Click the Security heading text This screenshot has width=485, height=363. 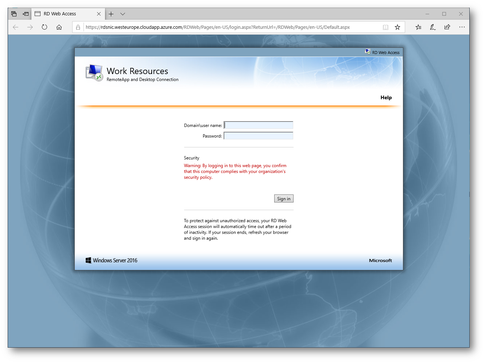[191, 158]
